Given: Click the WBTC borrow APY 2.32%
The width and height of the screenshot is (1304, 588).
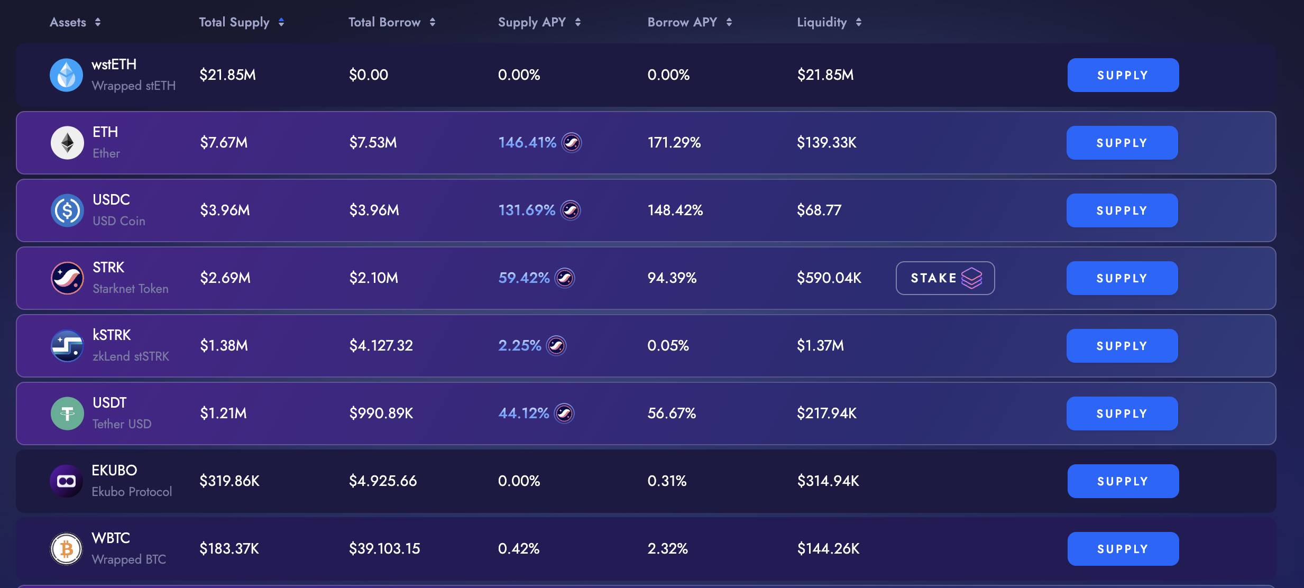Looking at the screenshot, I should click(668, 549).
